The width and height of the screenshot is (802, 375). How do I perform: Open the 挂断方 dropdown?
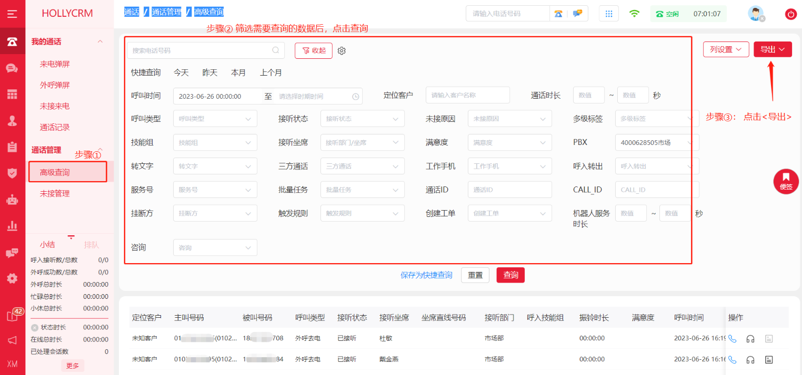point(215,213)
